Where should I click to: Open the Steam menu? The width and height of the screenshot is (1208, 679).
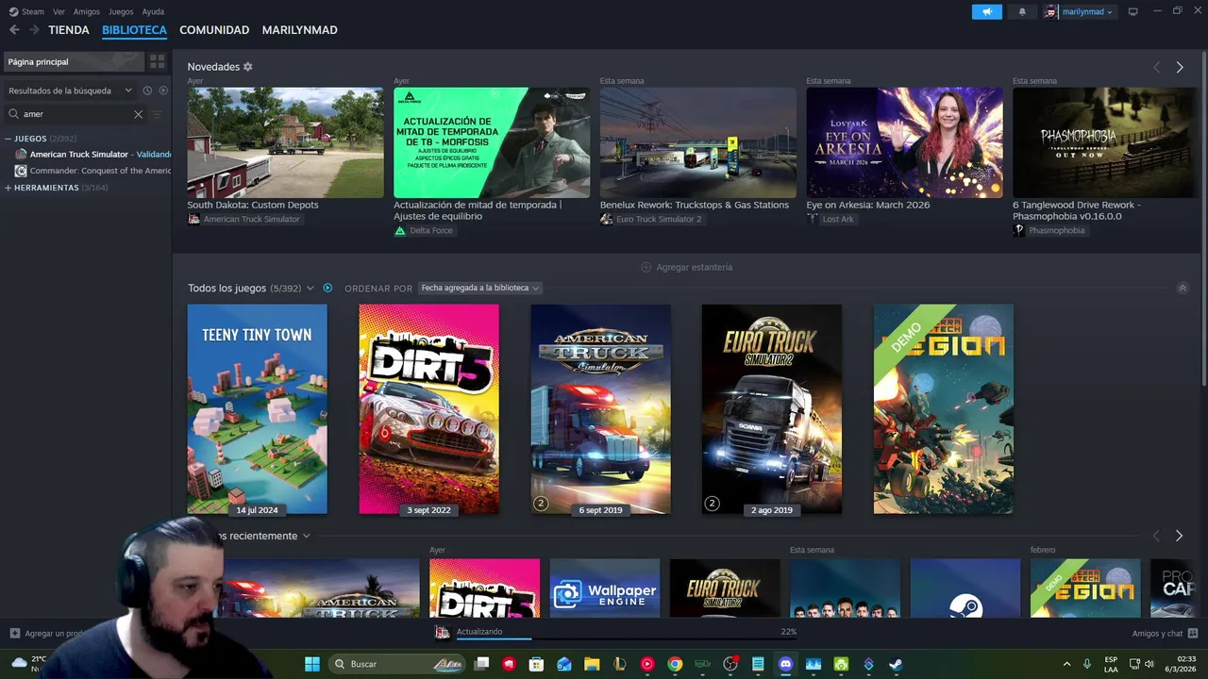(x=33, y=11)
